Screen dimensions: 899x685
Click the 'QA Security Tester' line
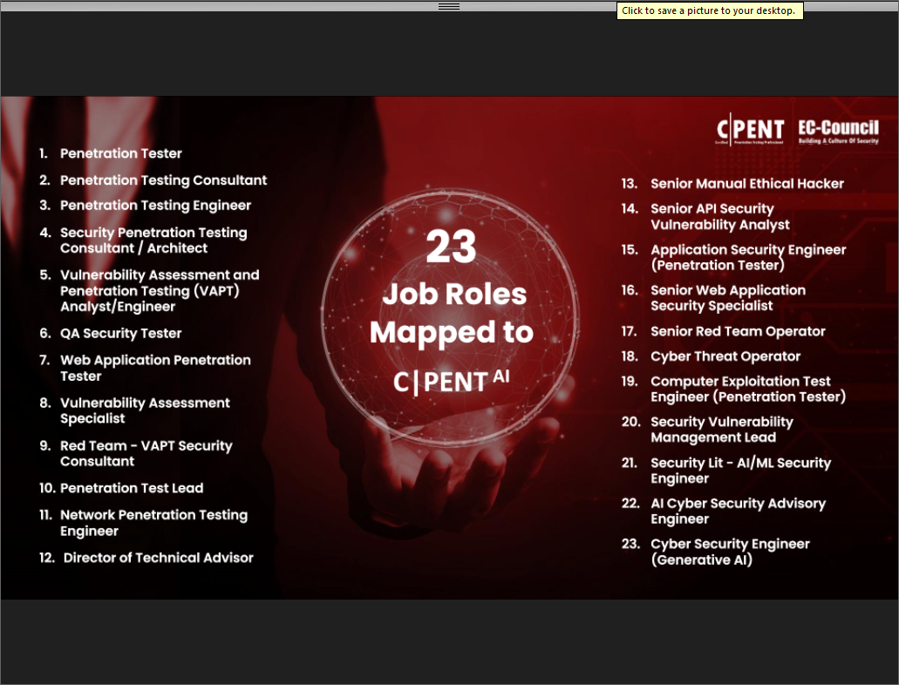[121, 334]
